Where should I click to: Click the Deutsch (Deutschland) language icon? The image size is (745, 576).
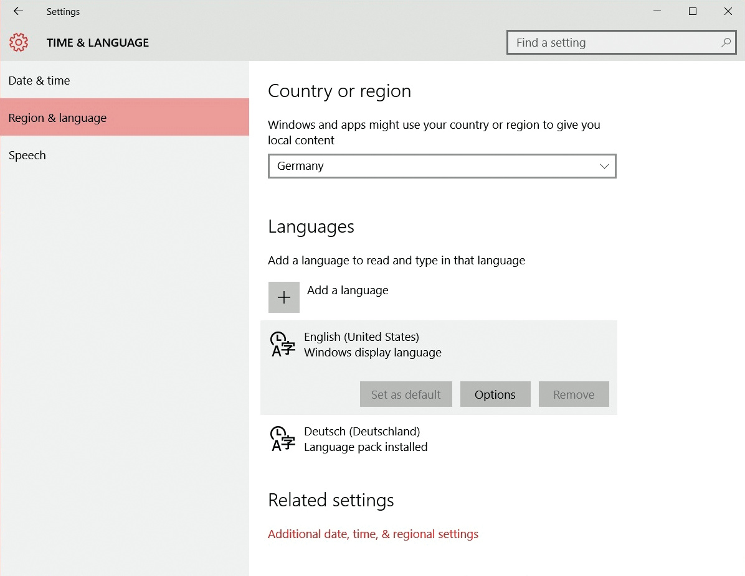pyautogui.click(x=282, y=439)
